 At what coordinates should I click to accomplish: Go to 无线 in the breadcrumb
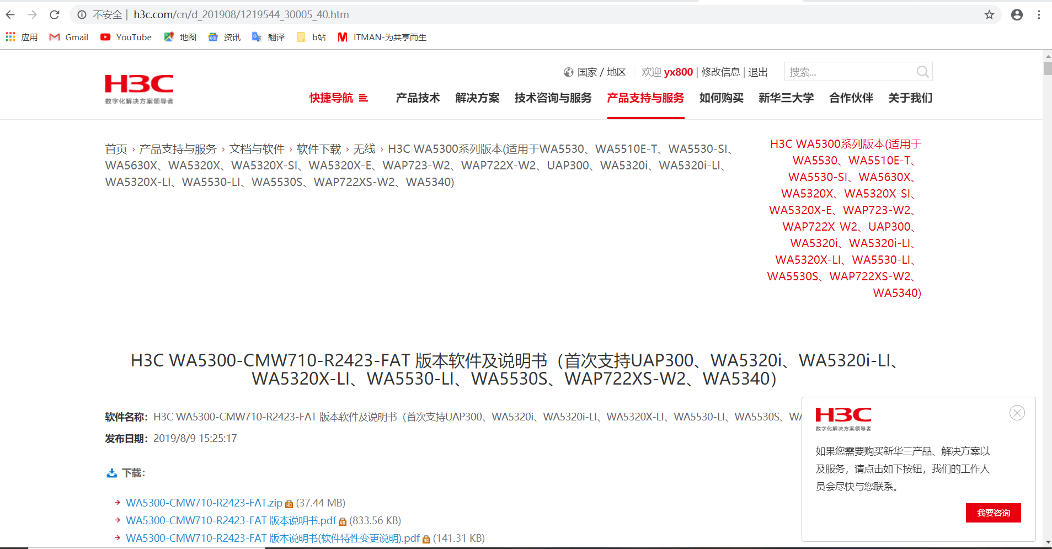[x=364, y=149]
